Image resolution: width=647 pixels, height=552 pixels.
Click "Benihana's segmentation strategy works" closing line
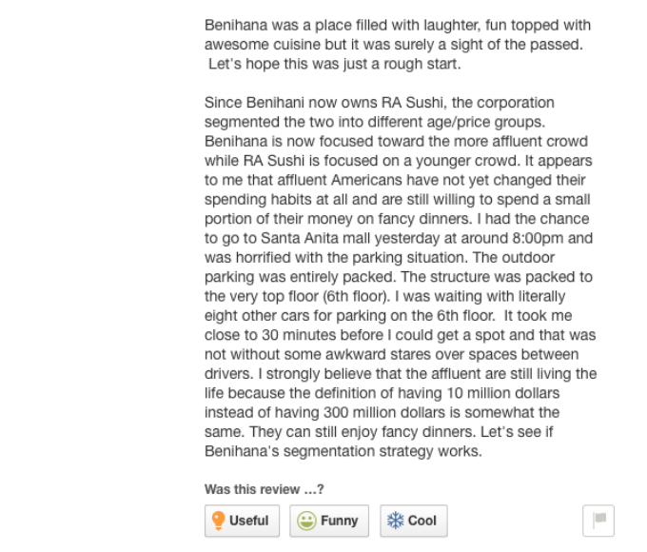343,451
